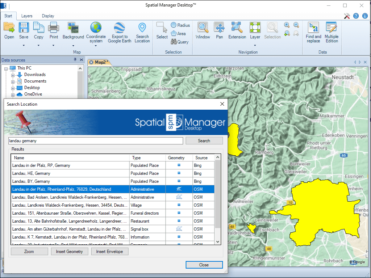
Task: Select the Map2 document tab
Action: (x=101, y=62)
